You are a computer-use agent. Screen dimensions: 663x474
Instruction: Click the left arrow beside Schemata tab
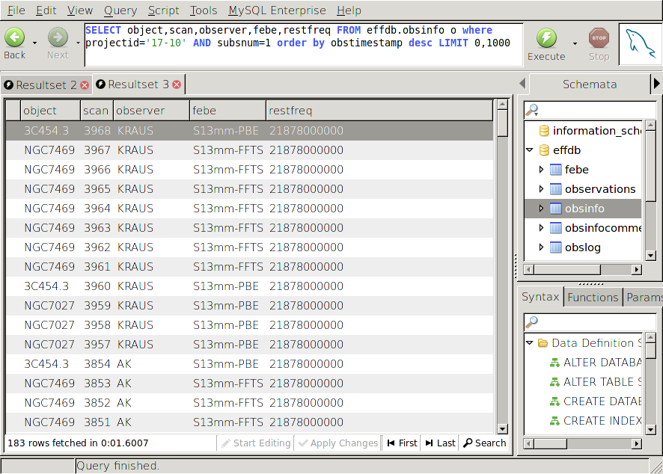click(522, 83)
